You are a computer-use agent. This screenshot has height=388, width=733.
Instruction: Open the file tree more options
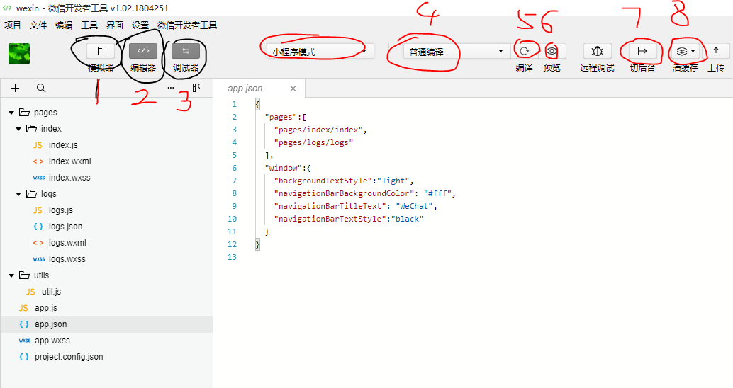click(171, 88)
